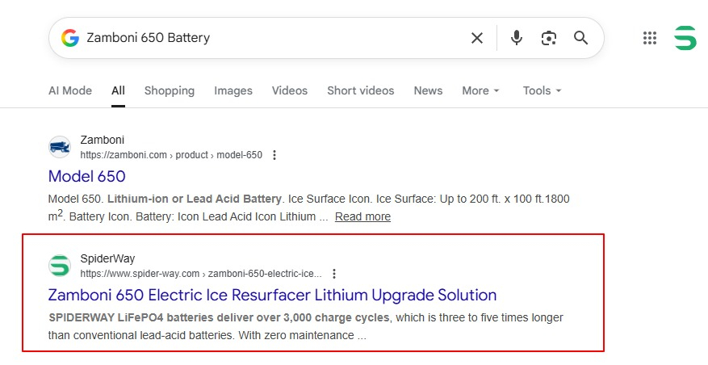Image resolution: width=708 pixels, height=365 pixels.
Task: Open Google Lens image search
Action: tap(549, 38)
